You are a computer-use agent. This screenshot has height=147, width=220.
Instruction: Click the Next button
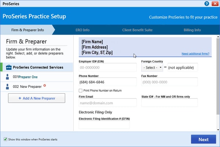click(203, 139)
